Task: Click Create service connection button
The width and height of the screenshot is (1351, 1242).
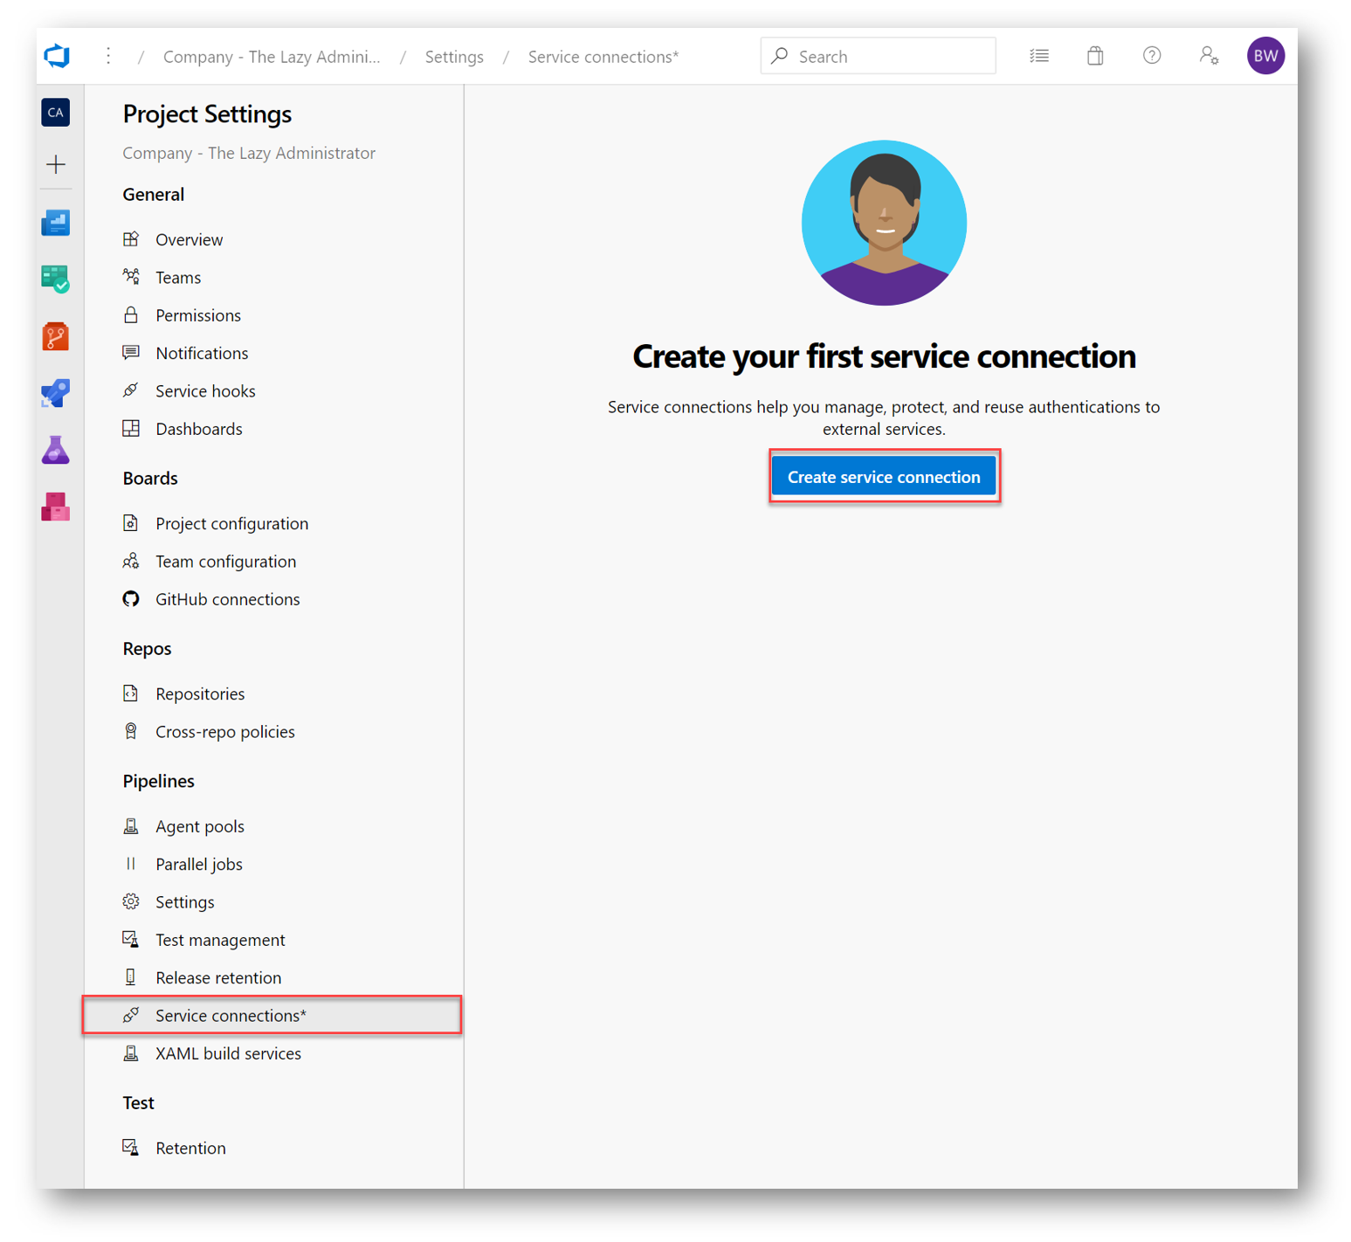Action: [x=884, y=477]
